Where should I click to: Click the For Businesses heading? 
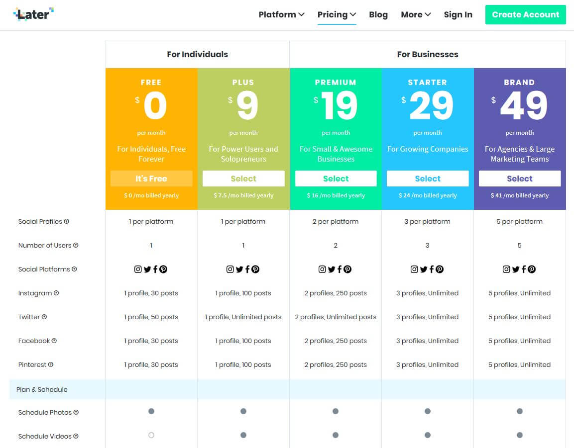click(428, 54)
